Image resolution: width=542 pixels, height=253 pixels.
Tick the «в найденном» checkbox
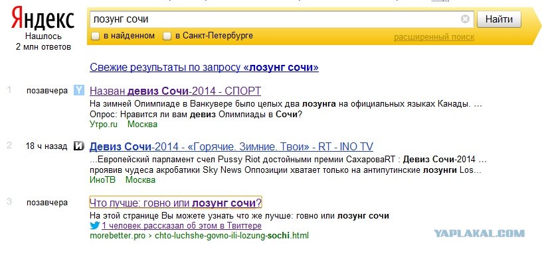[96, 36]
